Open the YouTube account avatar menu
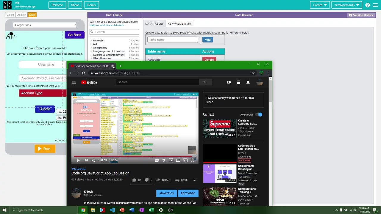 260,82
